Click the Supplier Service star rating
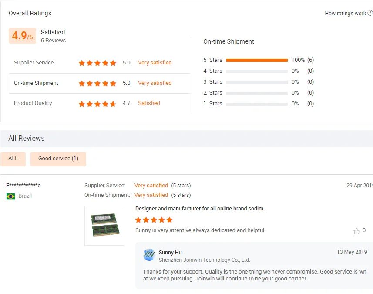 point(97,63)
